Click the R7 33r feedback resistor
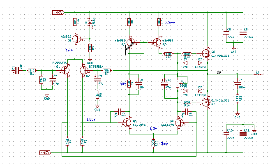The height and width of the screenshot is (164, 270). [x=107, y=70]
